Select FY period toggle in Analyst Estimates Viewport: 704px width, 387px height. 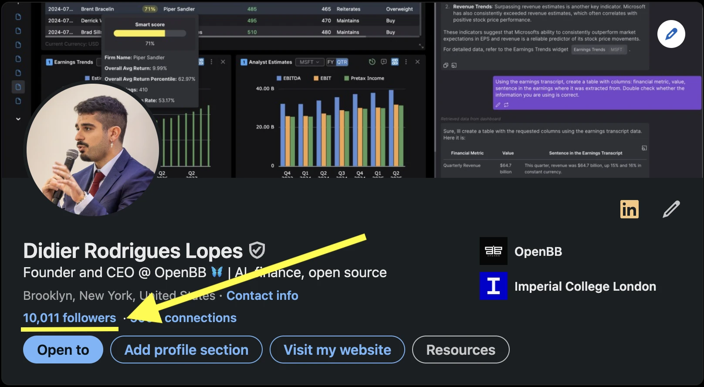click(331, 62)
